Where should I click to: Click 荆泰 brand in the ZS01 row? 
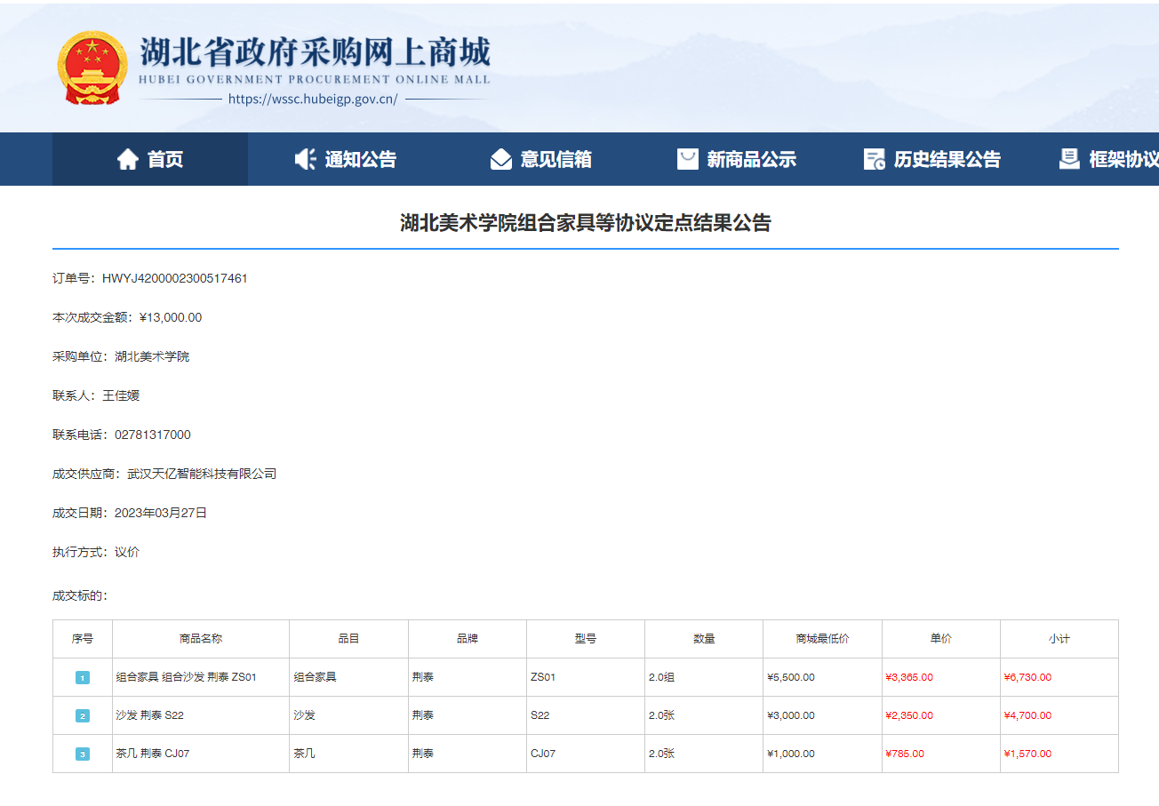point(423,677)
